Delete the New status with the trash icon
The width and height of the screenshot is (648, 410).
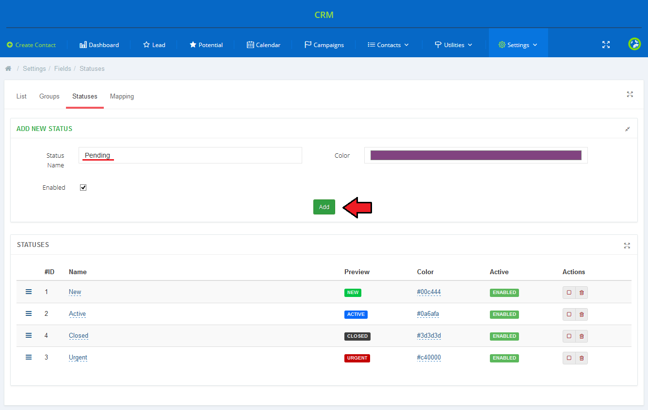click(582, 293)
